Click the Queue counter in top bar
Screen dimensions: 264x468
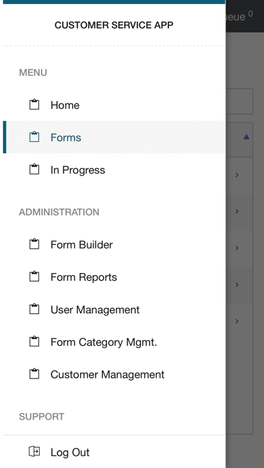click(x=239, y=16)
